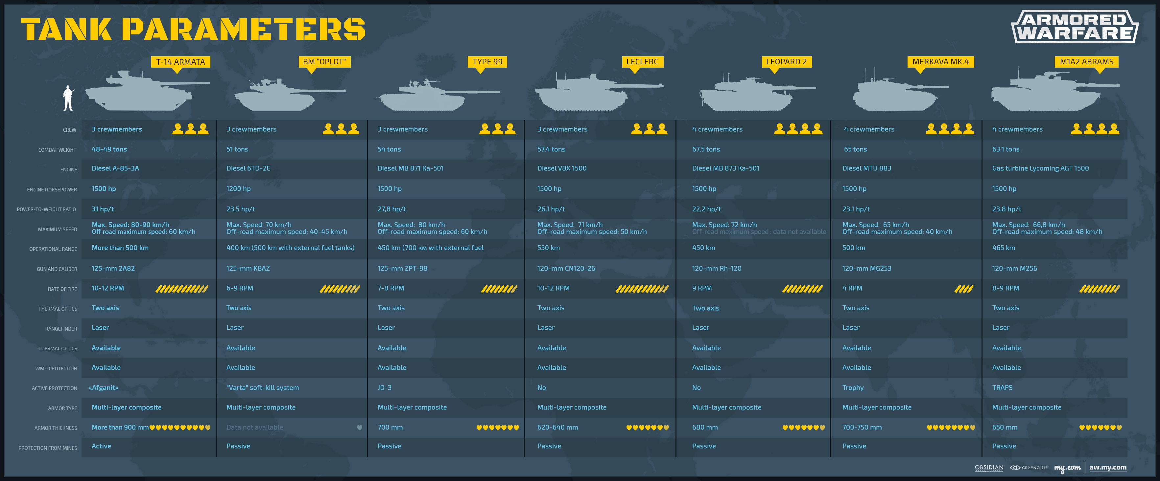Click the Leopard 2 crew member icons

[x=798, y=129]
